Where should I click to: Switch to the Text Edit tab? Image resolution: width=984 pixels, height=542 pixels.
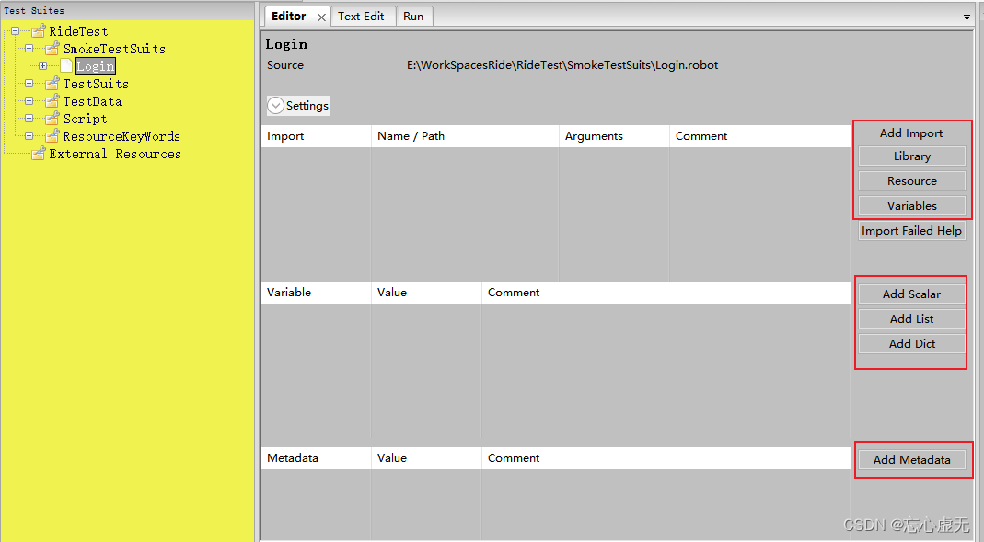[x=362, y=16]
